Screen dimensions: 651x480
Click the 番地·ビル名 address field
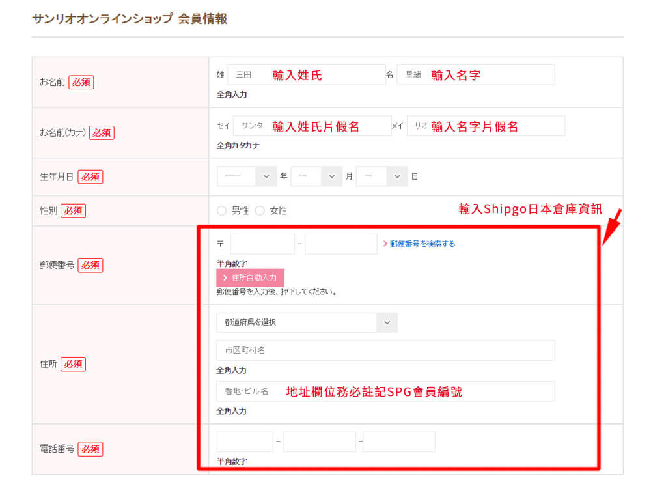coord(385,391)
